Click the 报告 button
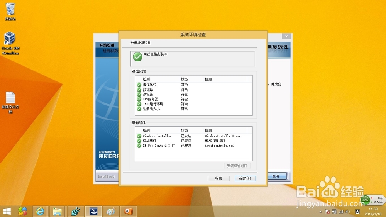 (x=218, y=178)
